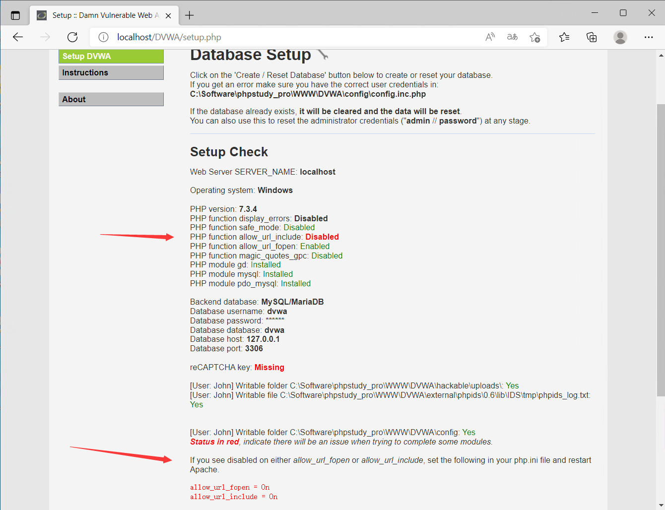
Task: Add this page to favorites
Action: click(x=534, y=37)
